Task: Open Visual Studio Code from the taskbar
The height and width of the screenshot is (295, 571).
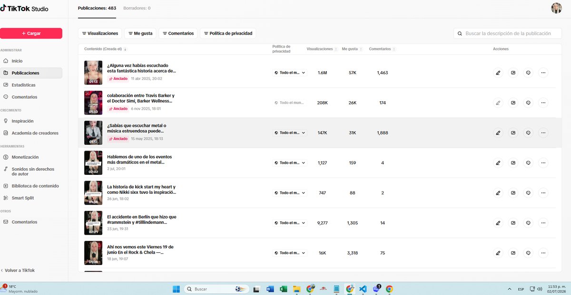Action: point(363,288)
